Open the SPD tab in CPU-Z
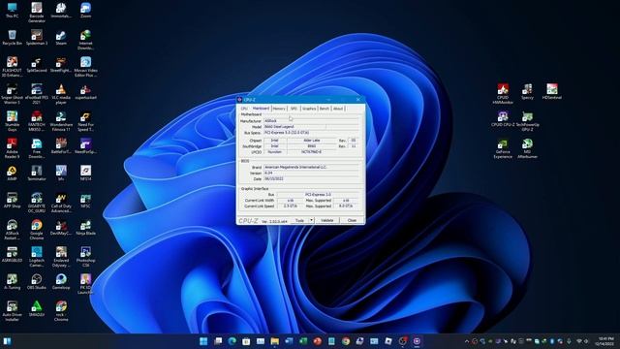 click(294, 109)
